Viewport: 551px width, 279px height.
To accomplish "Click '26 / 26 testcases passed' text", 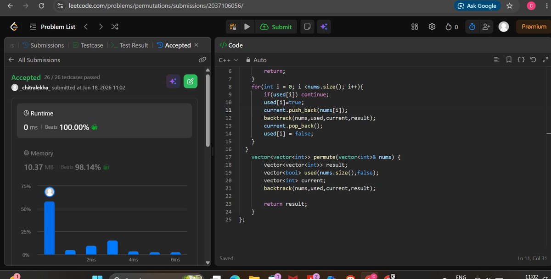I will tap(72, 77).
